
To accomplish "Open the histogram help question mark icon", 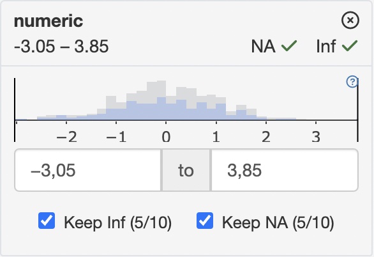I will pyautogui.click(x=352, y=82).
